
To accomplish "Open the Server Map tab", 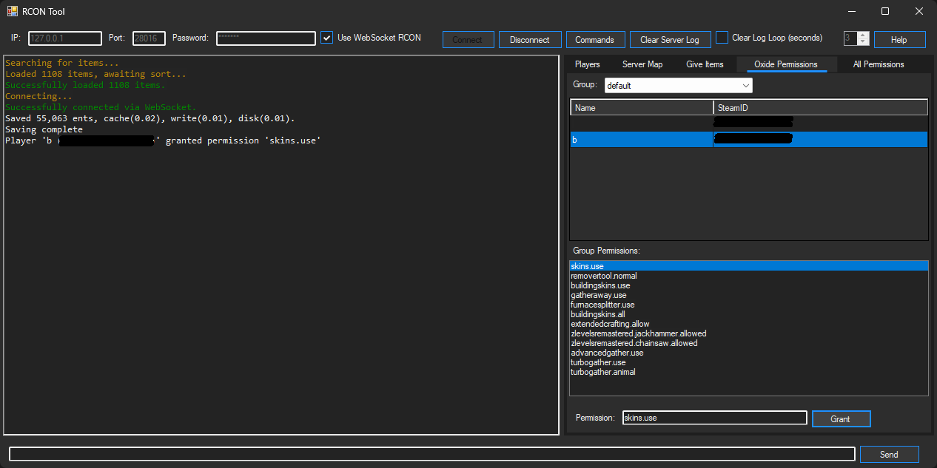I will click(x=642, y=64).
